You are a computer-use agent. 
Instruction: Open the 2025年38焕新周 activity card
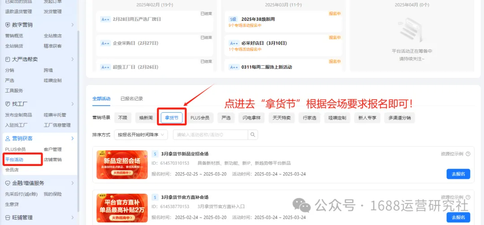tap(283, 21)
